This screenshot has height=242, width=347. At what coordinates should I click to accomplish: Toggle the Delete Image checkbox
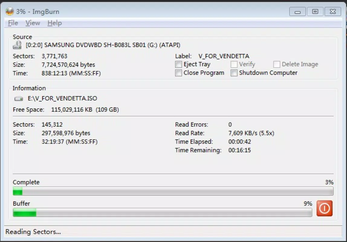click(x=277, y=64)
